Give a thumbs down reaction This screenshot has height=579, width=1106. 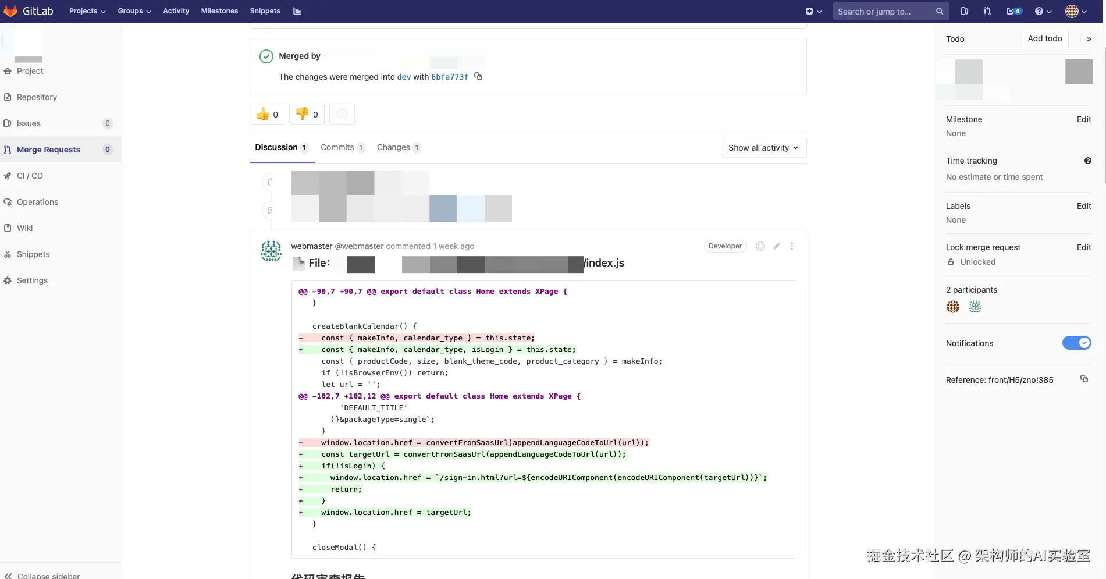[x=306, y=114]
